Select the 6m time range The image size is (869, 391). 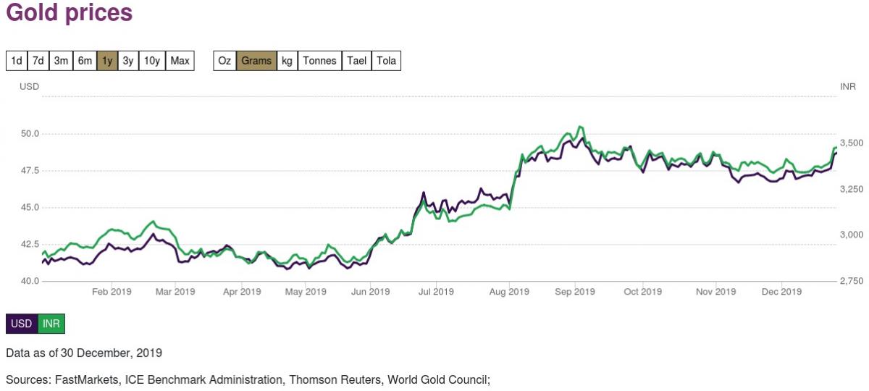(85, 61)
